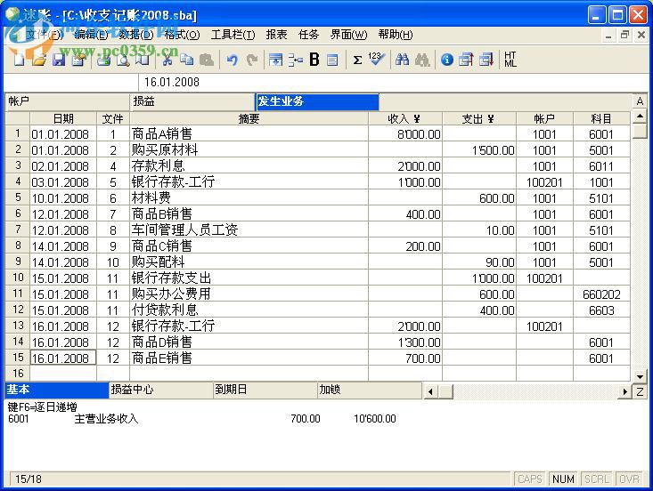Click vertical scrollbar down arrow

pyautogui.click(x=641, y=376)
